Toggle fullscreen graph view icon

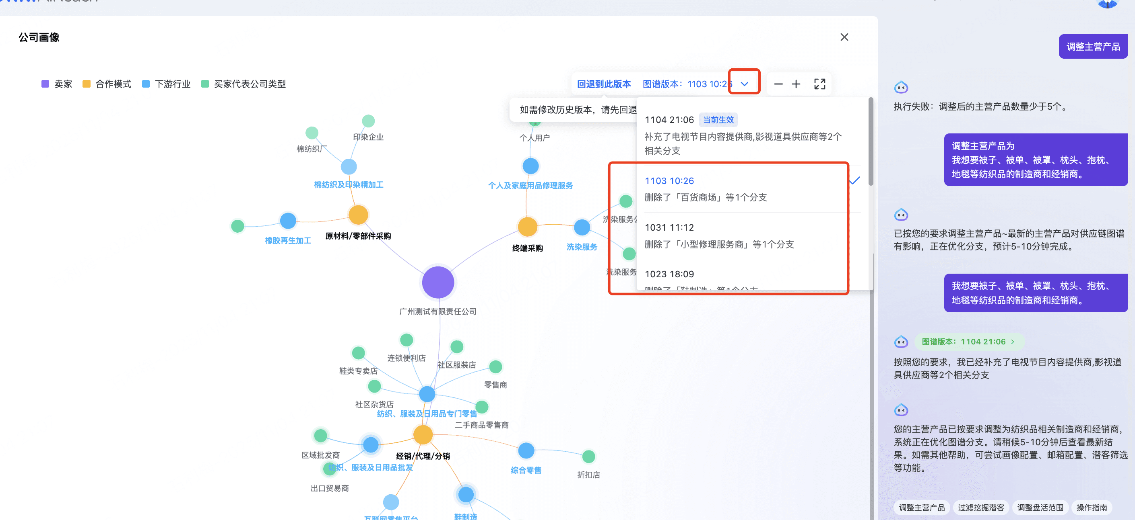tap(819, 84)
